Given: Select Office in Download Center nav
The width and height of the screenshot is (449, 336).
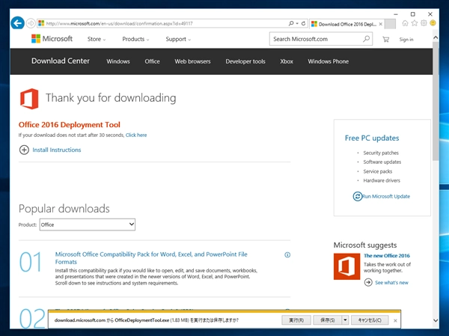Looking at the screenshot, I should coord(152,61).
